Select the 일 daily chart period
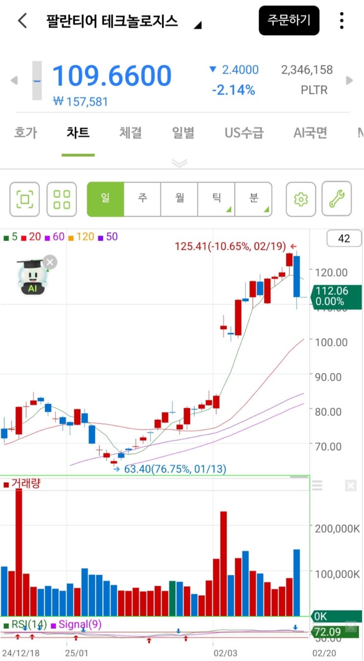Screen dimensions: 364x661 point(105,199)
